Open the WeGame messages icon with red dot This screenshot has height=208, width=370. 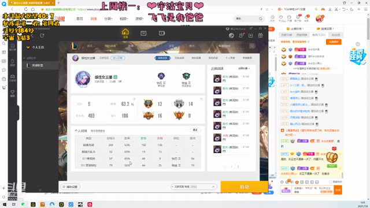point(241,35)
